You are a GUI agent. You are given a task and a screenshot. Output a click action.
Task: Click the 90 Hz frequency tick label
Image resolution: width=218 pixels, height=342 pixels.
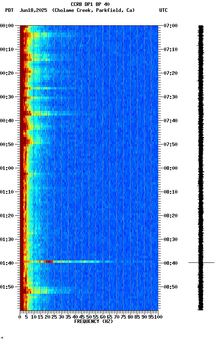pyautogui.click(x=144, y=317)
